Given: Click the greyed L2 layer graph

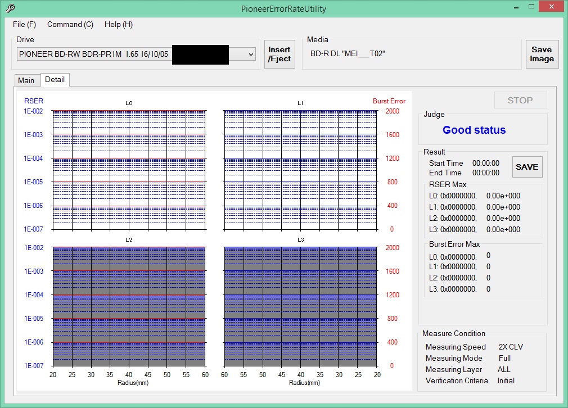Looking at the screenshot, I should [x=129, y=306].
